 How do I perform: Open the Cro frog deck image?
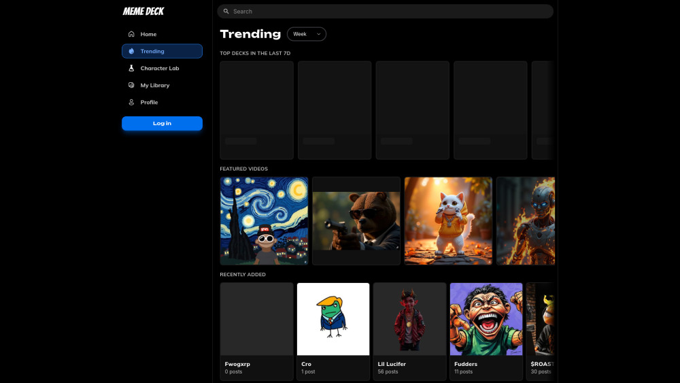tap(333, 319)
